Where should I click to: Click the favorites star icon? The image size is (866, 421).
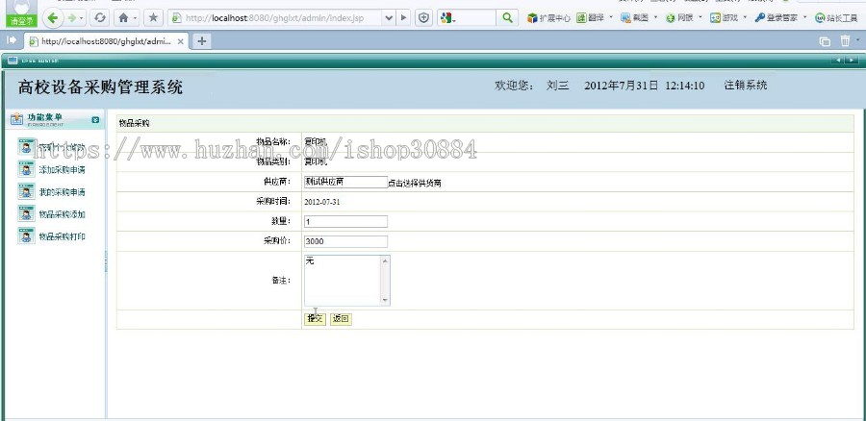pyautogui.click(x=153, y=18)
